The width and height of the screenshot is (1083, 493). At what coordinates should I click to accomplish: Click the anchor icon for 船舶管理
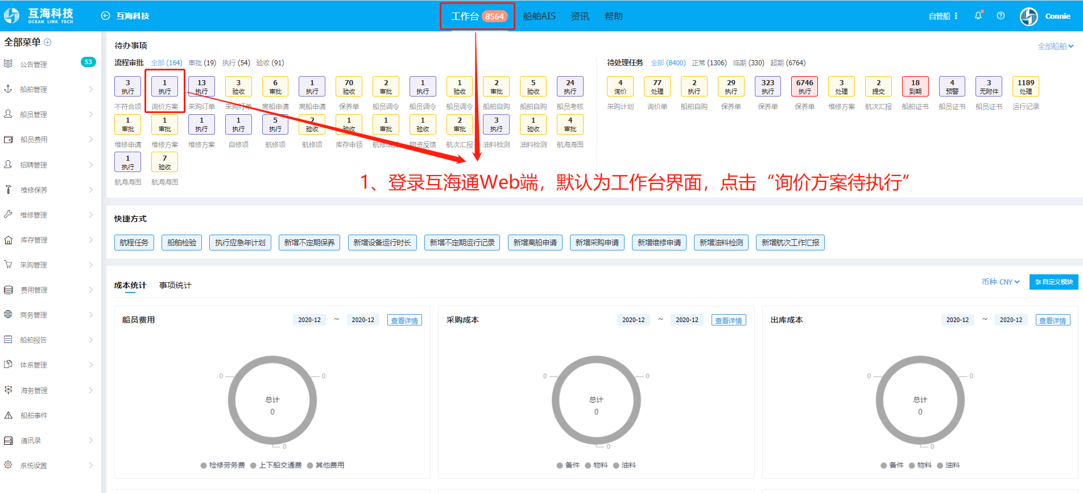(8, 89)
